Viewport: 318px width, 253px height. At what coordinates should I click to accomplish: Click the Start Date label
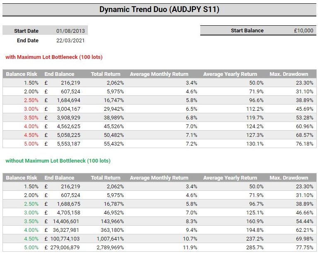point(26,31)
